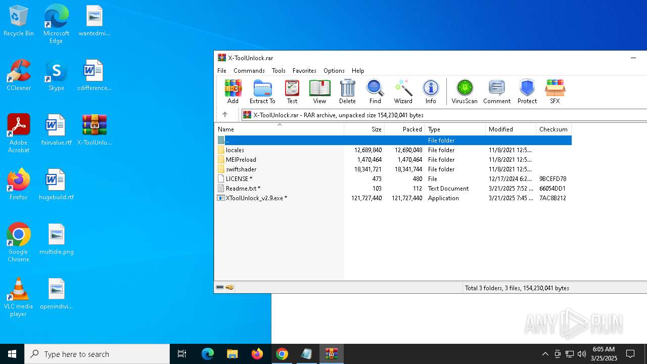Select the wantedmi... image file on desktop

click(95, 21)
